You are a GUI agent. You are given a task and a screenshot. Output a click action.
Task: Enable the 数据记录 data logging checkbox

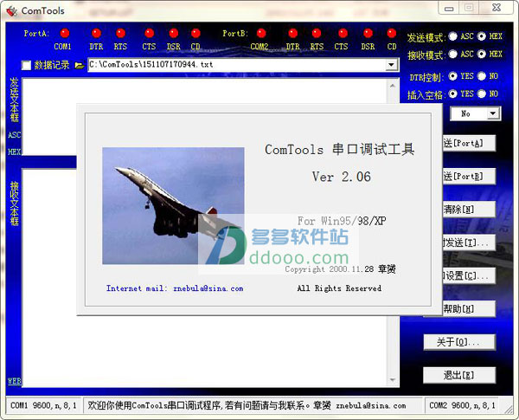pyautogui.click(x=26, y=65)
